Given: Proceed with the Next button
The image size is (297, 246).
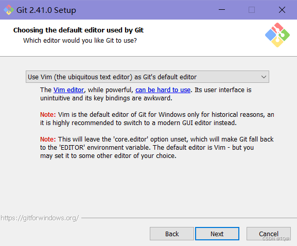Looking at the screenshot, I should click(x=217, y=234).
